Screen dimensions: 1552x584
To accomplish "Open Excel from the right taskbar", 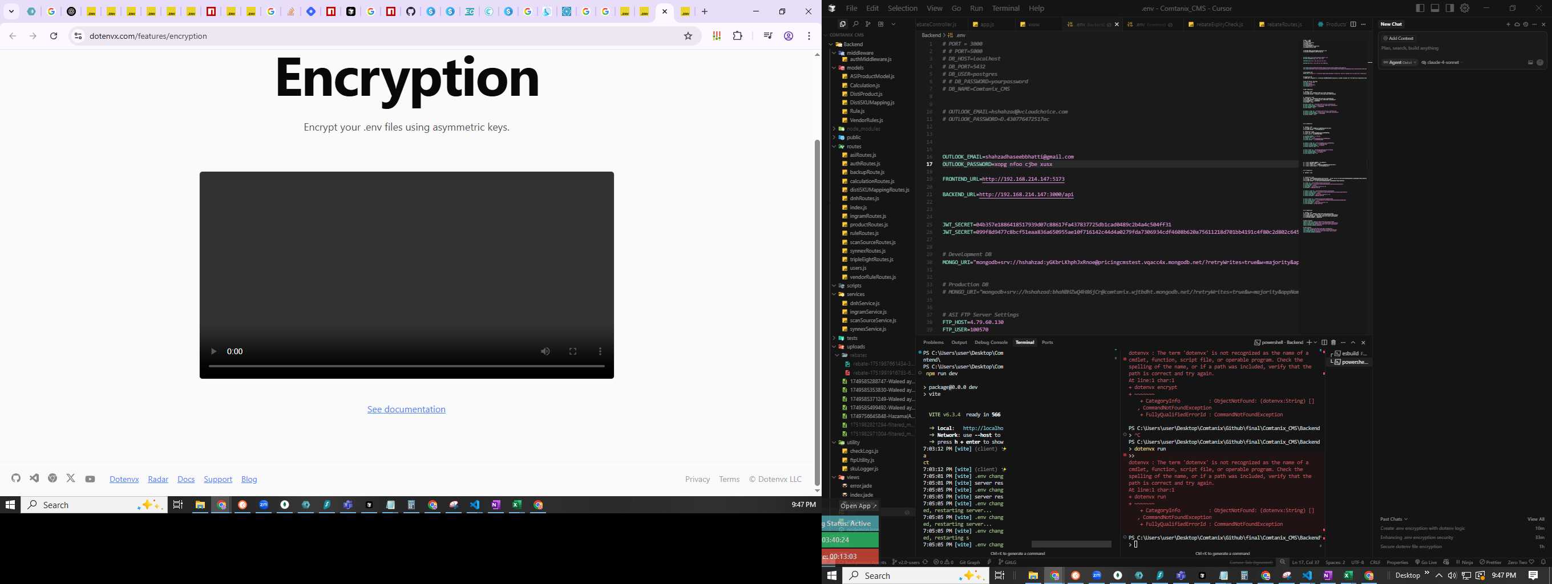I will click(1348, 575).
